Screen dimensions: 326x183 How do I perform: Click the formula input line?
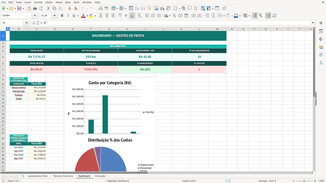click(x=179, y=23)
